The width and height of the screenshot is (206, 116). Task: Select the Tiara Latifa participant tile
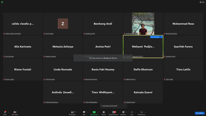[183, 70]
